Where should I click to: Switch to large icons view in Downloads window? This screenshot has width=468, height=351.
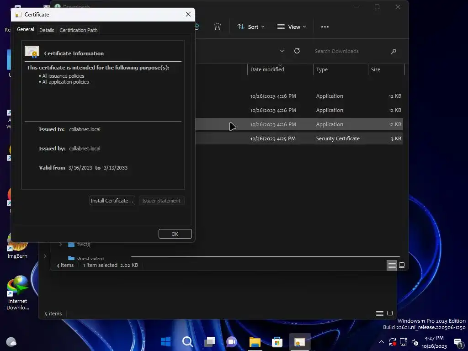point(402,265)
